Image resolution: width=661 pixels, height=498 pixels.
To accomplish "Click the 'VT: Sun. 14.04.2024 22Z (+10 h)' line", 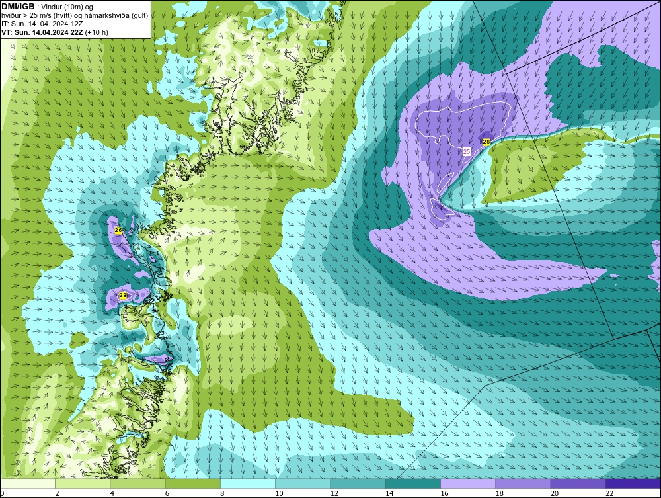I will pos(55,32).
